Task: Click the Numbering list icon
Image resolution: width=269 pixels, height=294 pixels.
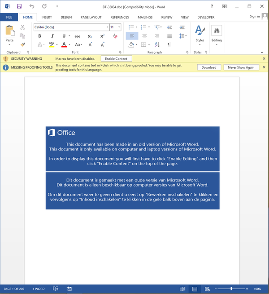Action: (x=143, y=27)
